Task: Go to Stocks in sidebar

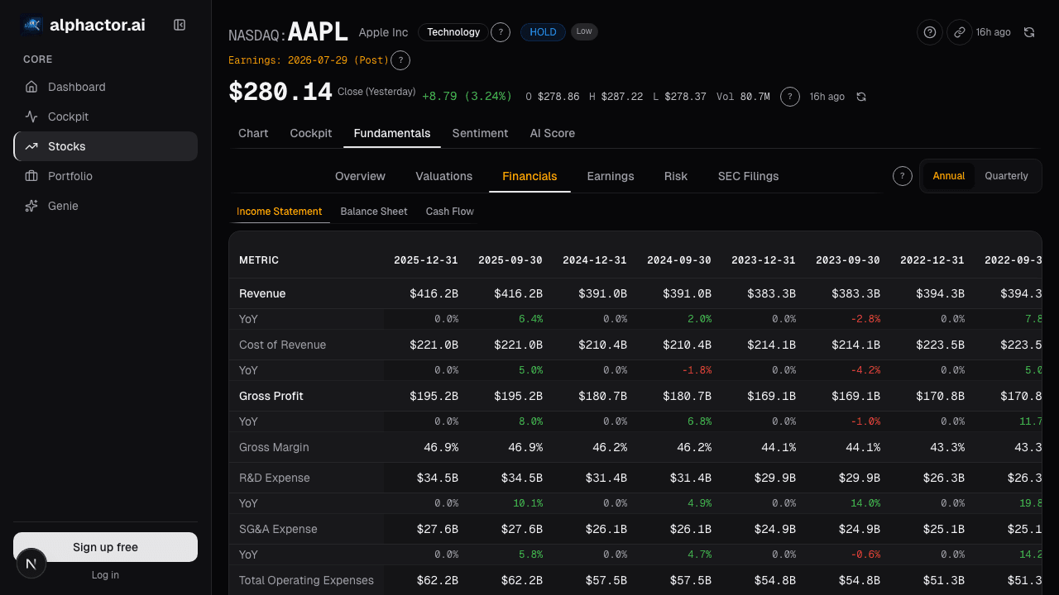Action: 105,146
